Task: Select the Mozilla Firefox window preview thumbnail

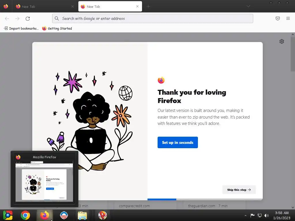Action: [x=44, y=181]
